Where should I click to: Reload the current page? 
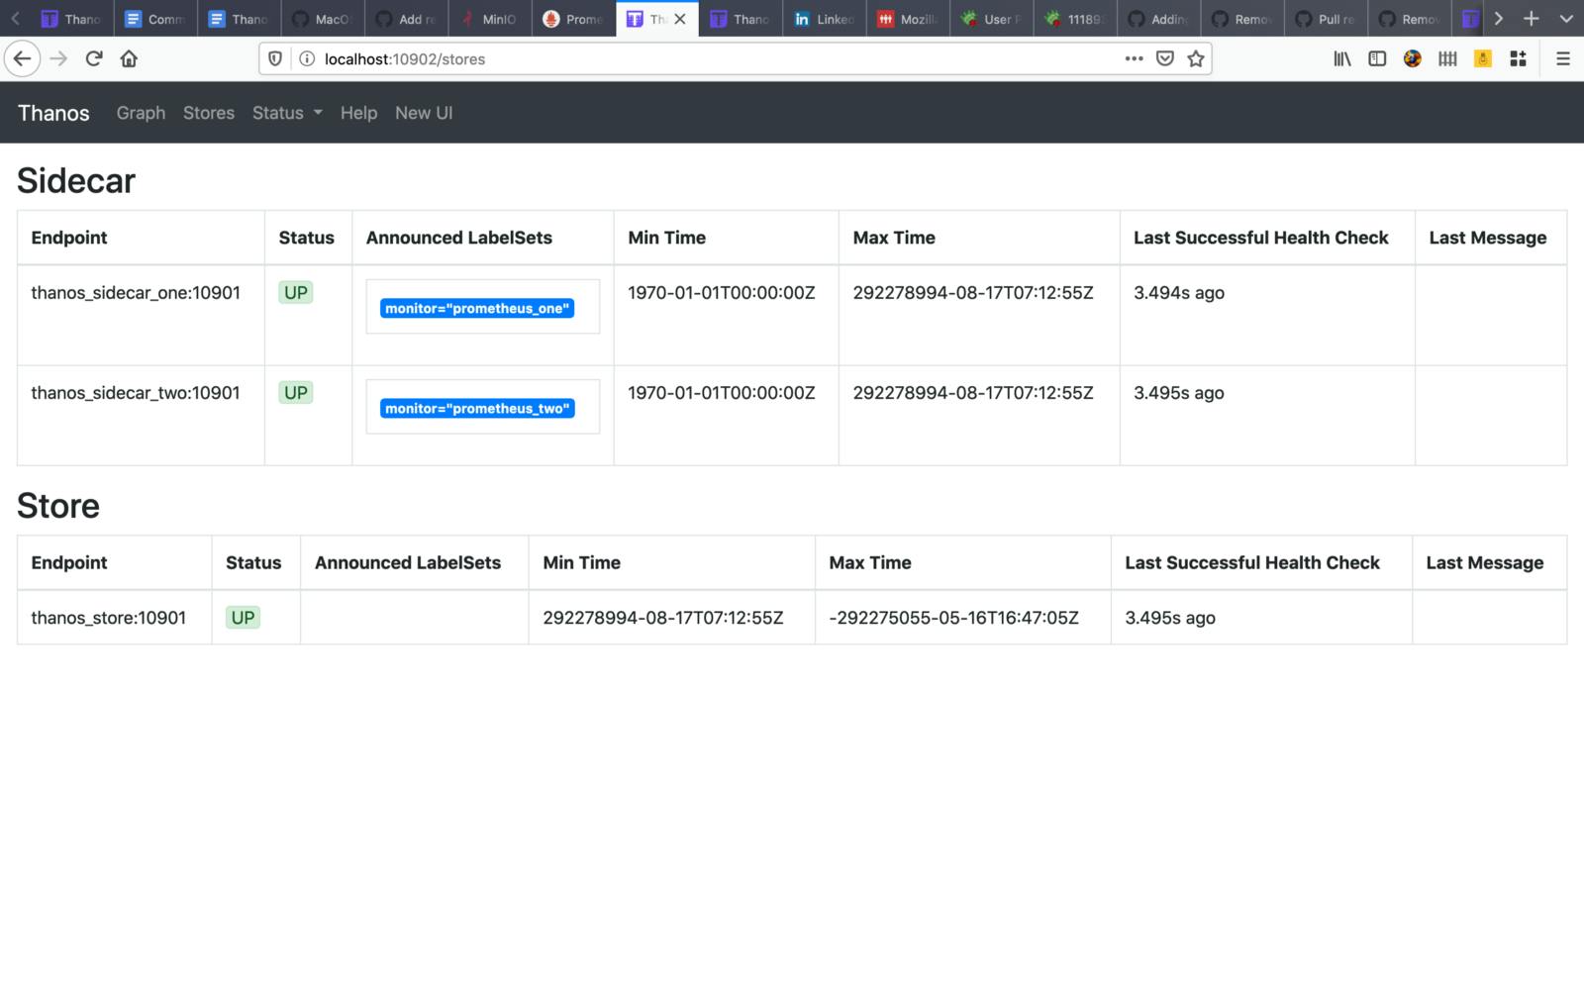94,58
